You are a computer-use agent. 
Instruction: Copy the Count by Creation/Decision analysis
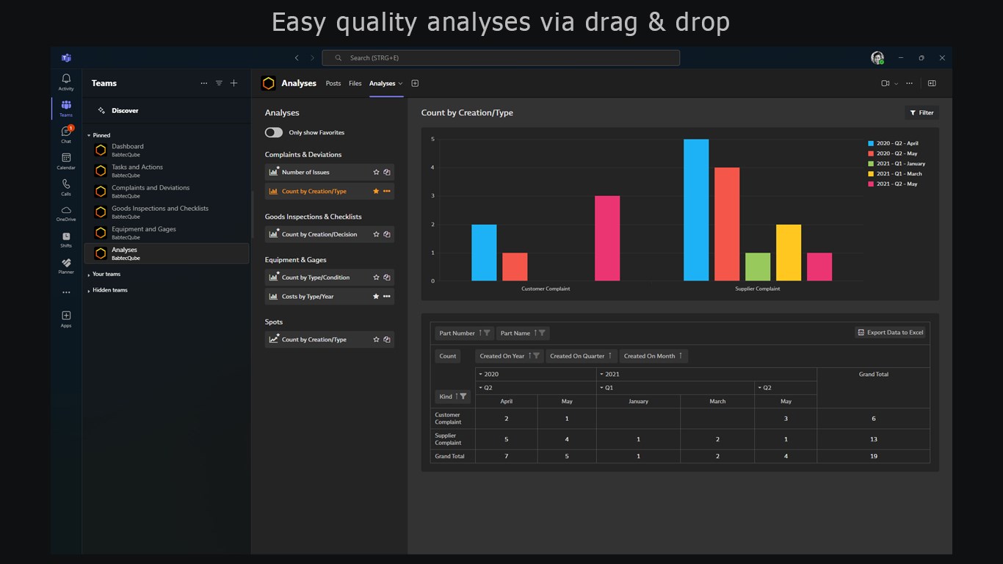point(387,234)
